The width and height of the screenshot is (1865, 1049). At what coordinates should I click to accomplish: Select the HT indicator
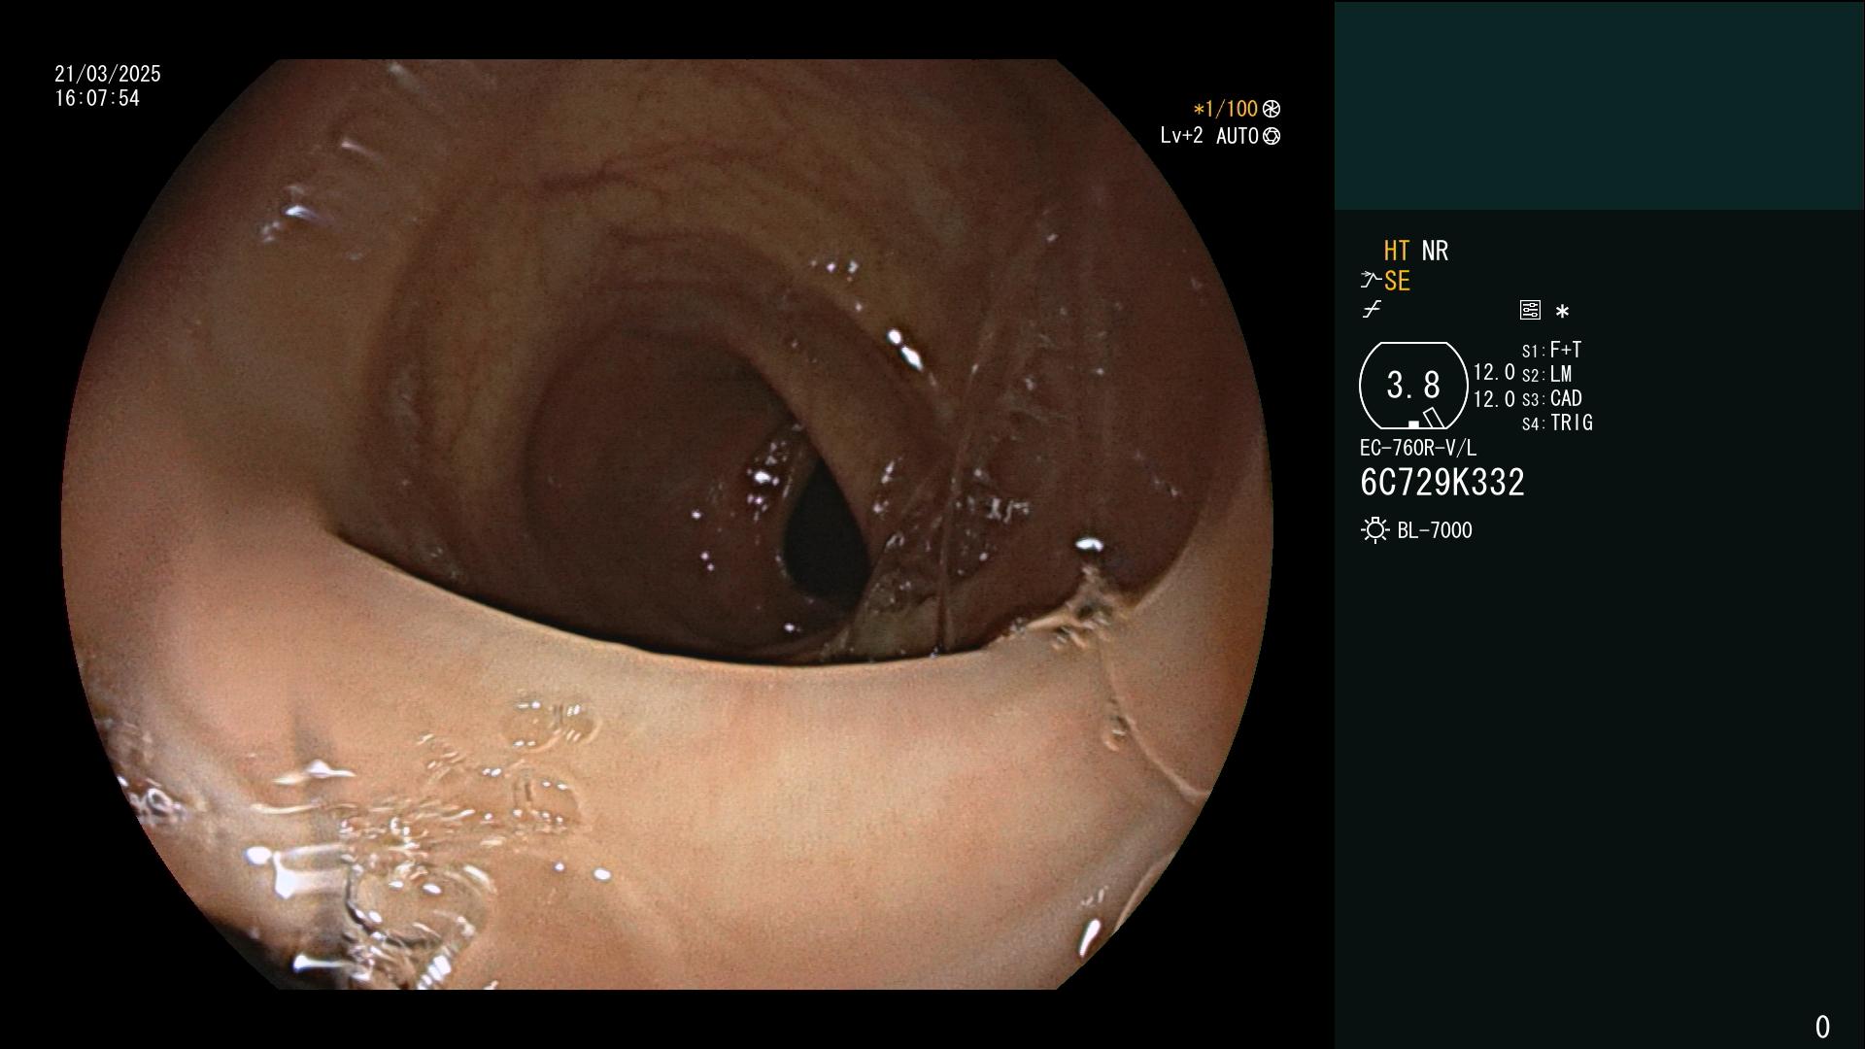[1397, 251]
